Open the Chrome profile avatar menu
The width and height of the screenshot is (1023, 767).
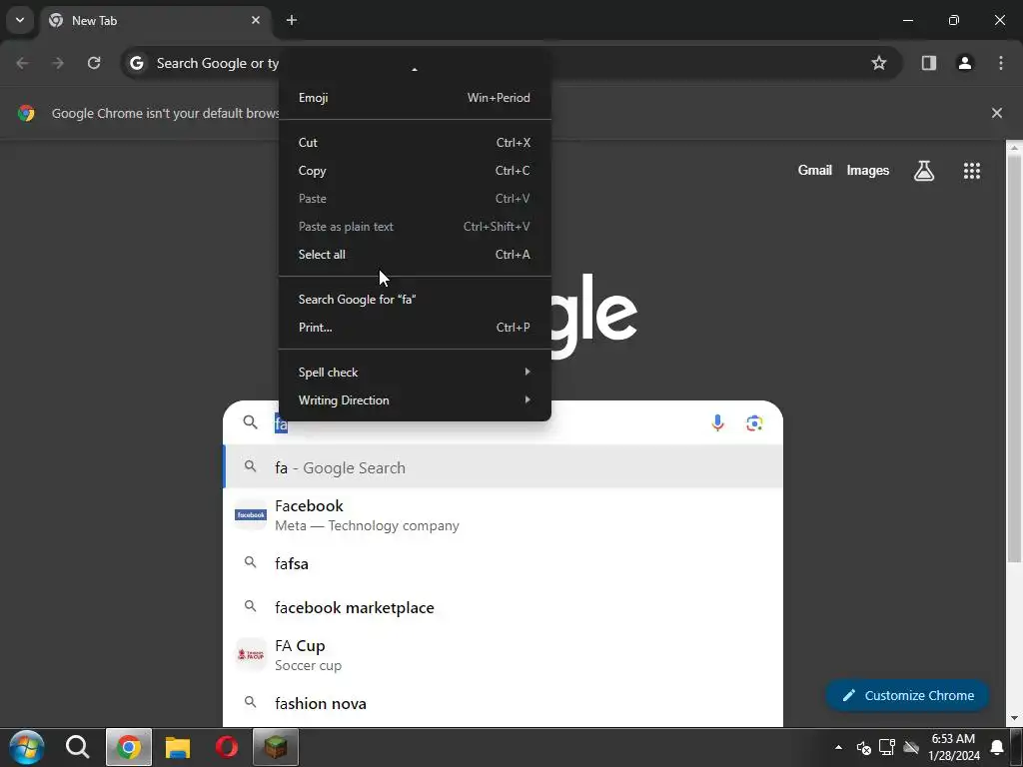[x=965, y=63]
